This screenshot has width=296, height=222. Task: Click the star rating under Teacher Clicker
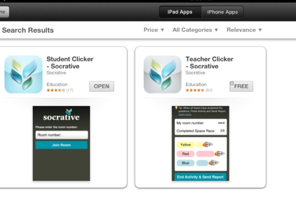pyautogui.click(x=195, y=90)
